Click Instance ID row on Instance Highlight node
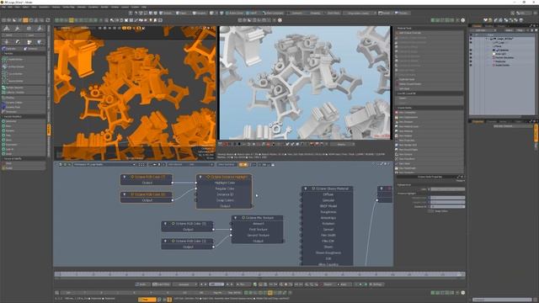This screenshot has width=539, height=303. click(x=225, y=194)
